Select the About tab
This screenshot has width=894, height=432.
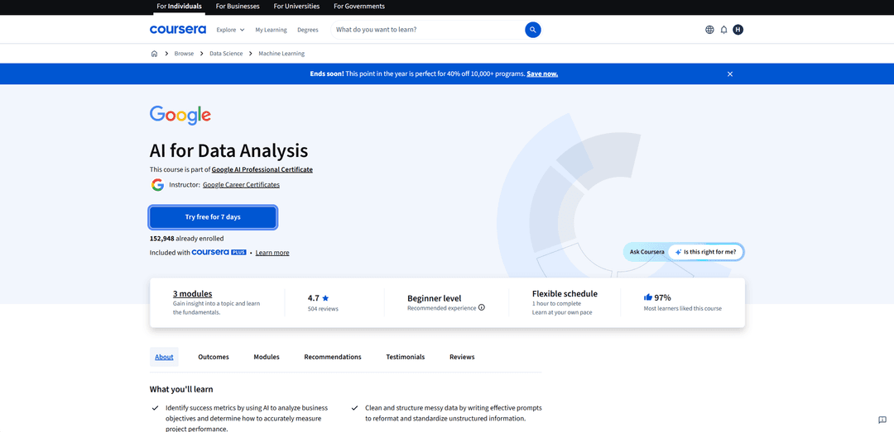pos(164,357)
